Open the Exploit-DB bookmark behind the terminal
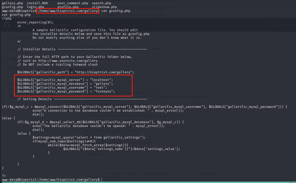 112,15
